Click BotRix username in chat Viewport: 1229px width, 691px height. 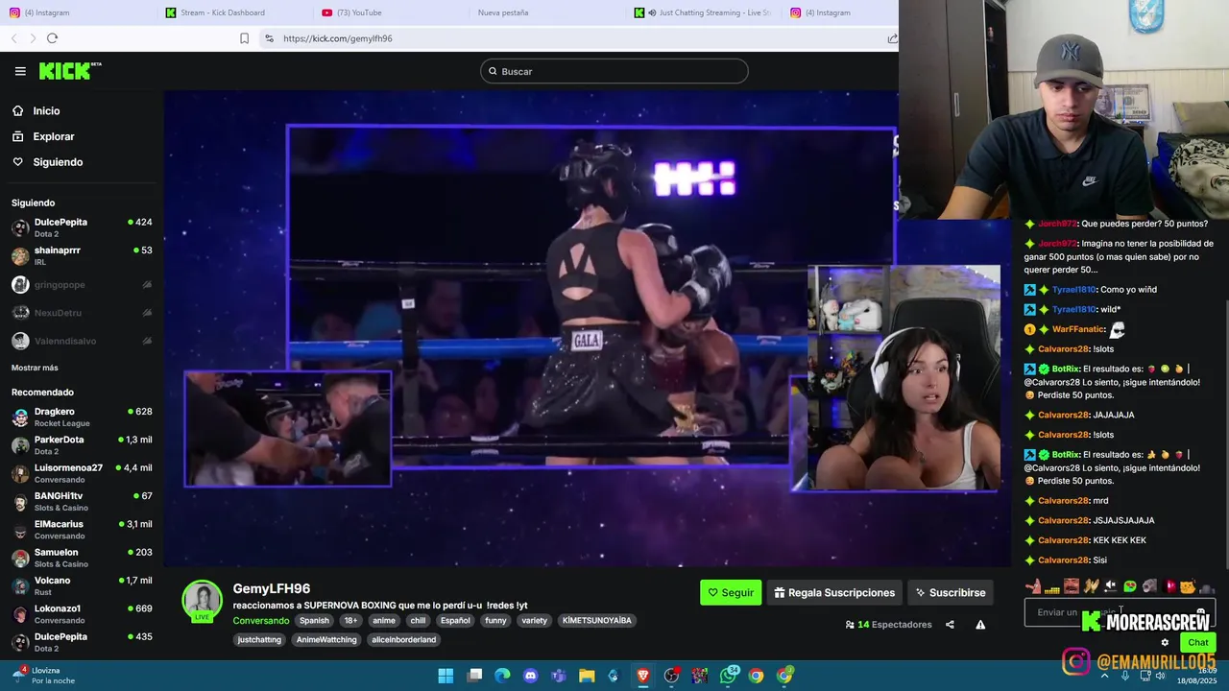pyautogui.click(x=1066, y=369)
